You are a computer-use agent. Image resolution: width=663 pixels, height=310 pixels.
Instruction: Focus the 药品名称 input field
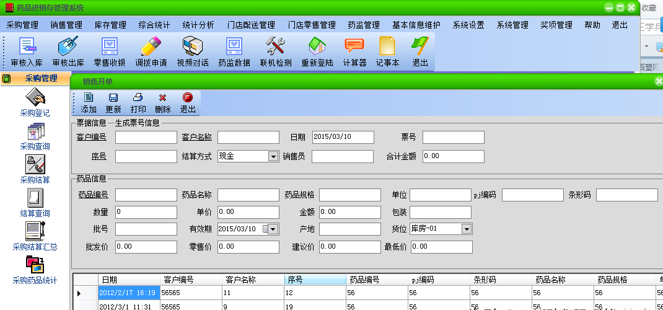point(248,195)
